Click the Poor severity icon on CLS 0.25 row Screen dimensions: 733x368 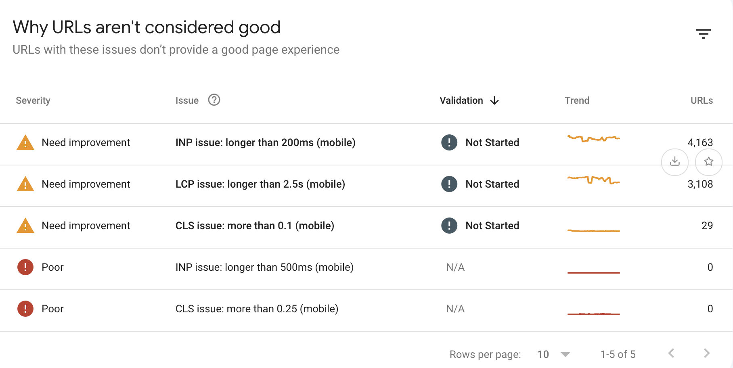pos(25,309)
